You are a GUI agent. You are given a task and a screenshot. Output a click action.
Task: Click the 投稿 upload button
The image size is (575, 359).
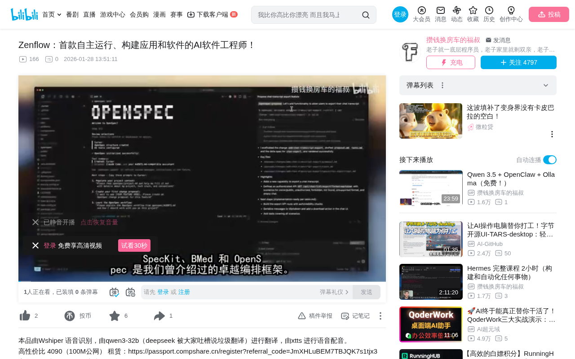(549, 14)
